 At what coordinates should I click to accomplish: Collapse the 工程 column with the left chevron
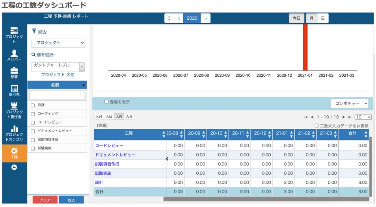pos(167,159)
